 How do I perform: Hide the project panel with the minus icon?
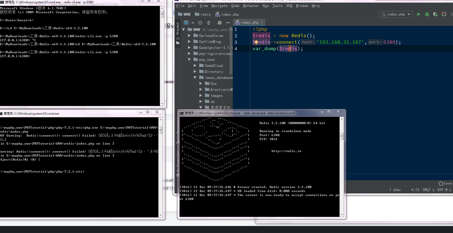point(228,23)
